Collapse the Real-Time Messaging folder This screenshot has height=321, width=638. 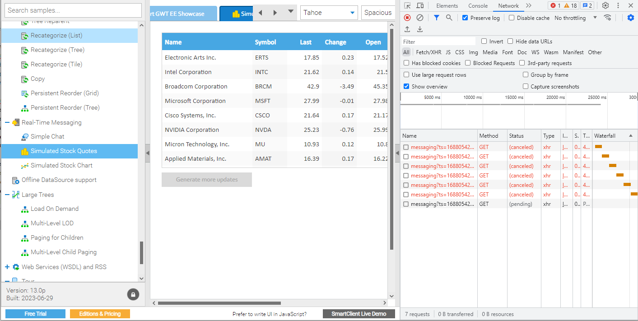click(x=7, y=122)
